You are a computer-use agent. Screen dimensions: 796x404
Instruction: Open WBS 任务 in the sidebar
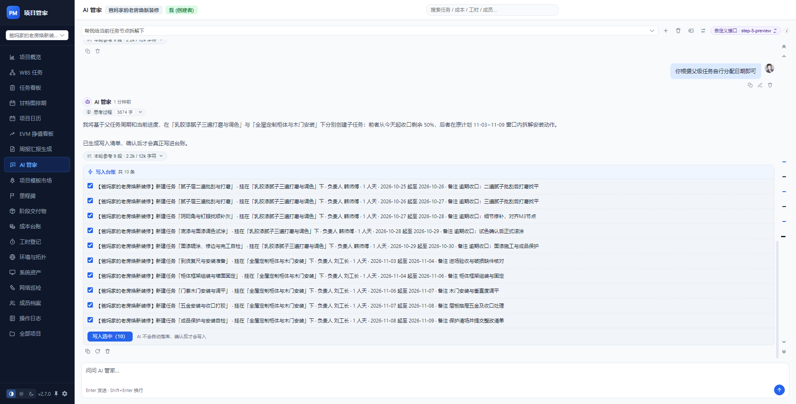(x=37, y=72)
